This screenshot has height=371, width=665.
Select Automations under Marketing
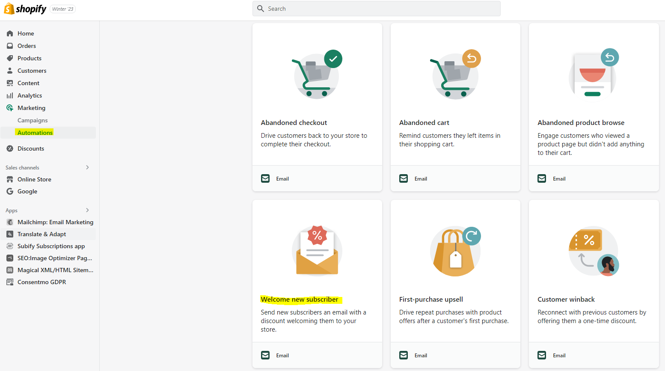click(x=35, y=133)
